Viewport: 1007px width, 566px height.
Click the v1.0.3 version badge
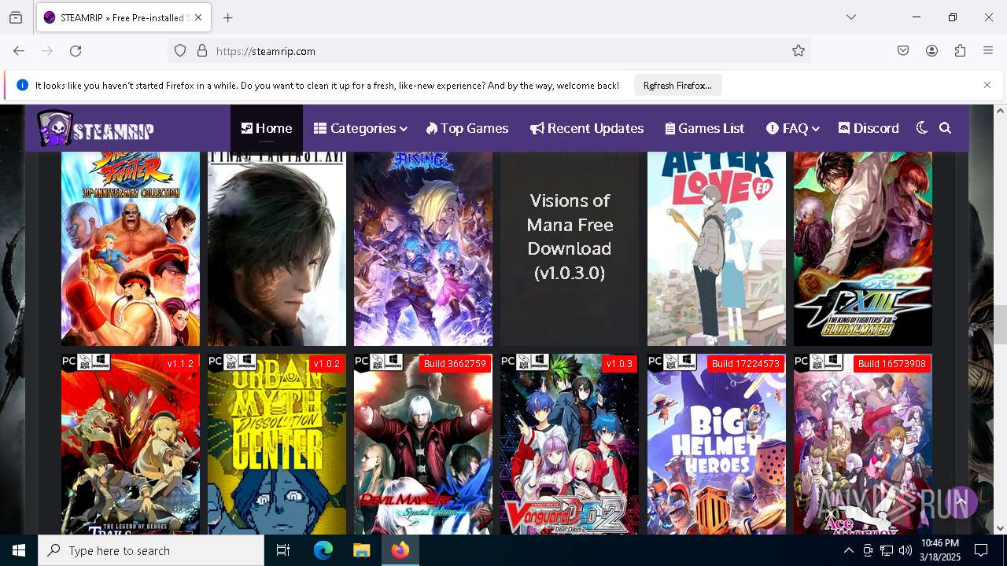click(619, 364)
